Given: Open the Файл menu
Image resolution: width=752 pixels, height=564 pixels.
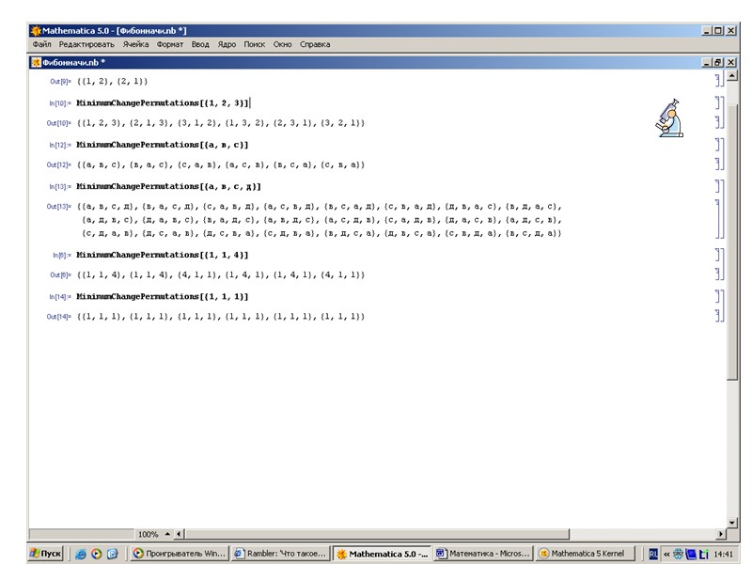Looking at the screenshot, I should (41, 44).
